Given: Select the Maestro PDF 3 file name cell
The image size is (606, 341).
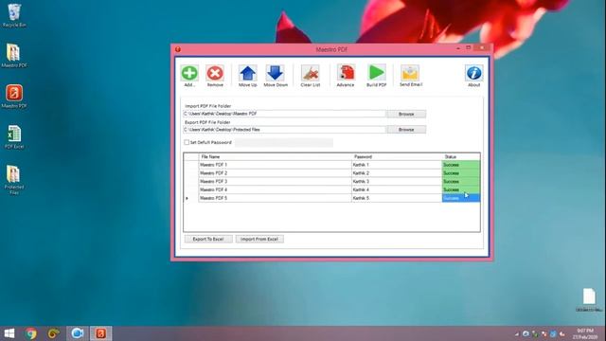Looking at the screenshot, I should pyautogui.click(x=276, y=181).
